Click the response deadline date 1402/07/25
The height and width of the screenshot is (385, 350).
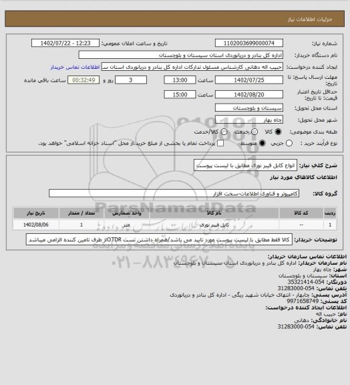click(249, 80)
